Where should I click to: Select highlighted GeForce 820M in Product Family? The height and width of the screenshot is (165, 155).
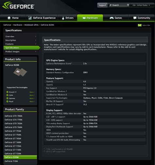coord(20,157)
